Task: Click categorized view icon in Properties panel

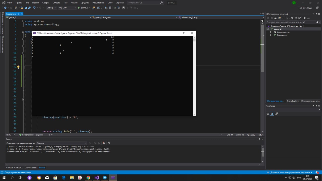Action: [x=268, y=114]
